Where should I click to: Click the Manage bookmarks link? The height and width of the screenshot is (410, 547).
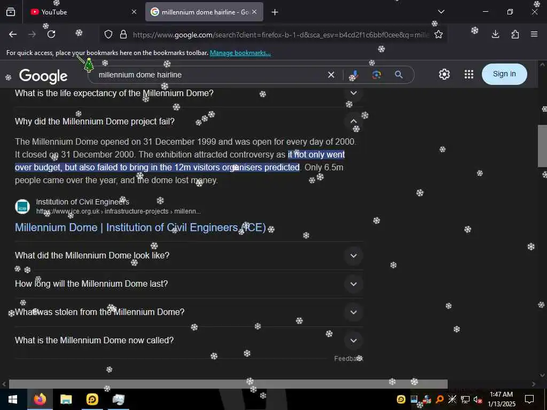(x=240, y=53)
